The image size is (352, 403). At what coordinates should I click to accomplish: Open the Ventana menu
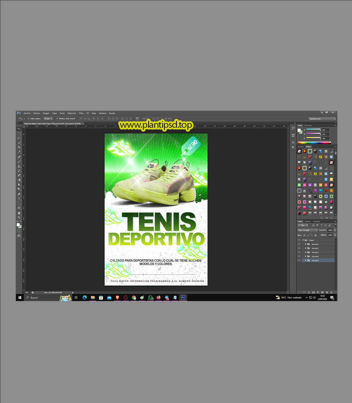pyautogui.click(x=102, y=113)
